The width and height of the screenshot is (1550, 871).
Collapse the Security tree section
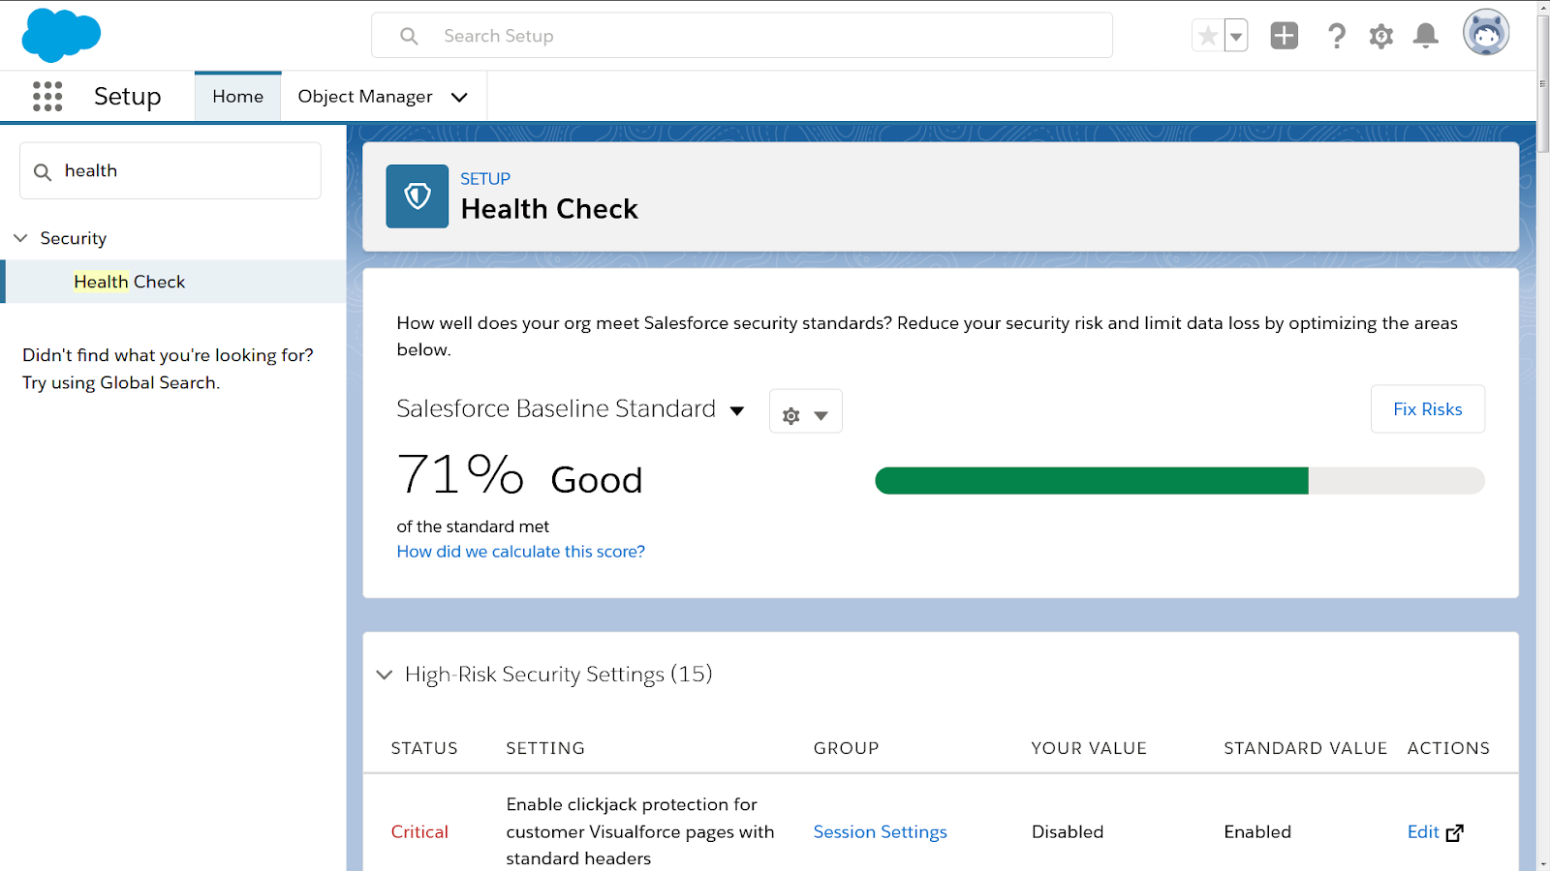click(x=20, y=238)
